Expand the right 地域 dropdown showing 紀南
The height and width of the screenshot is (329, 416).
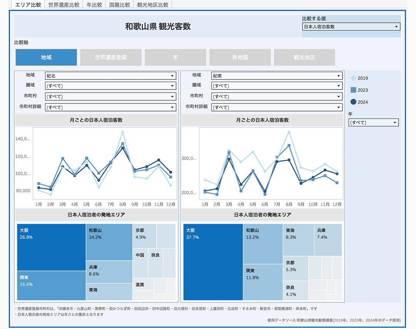[277, 76]
